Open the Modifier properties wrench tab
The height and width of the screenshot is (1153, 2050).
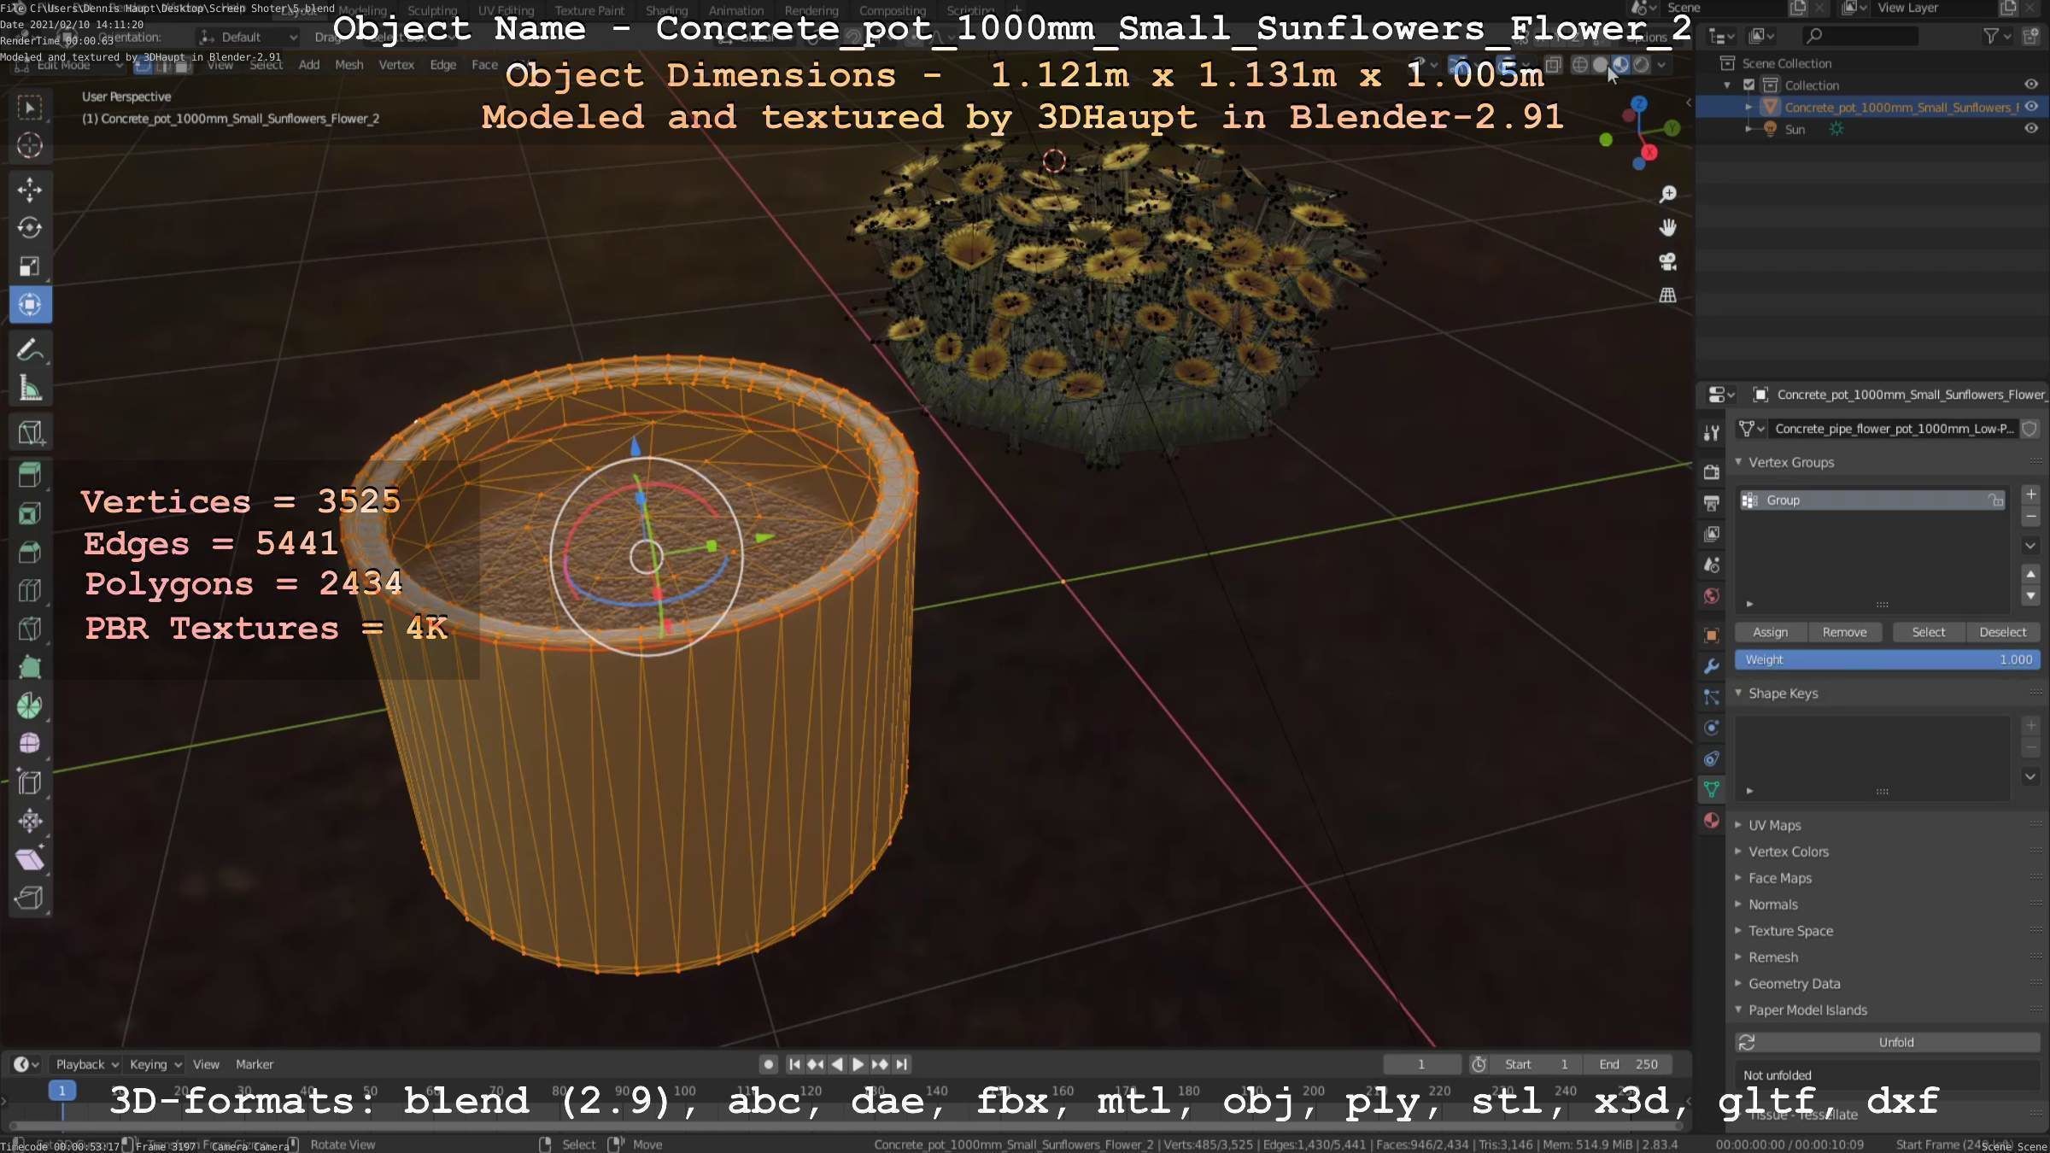1711,666
